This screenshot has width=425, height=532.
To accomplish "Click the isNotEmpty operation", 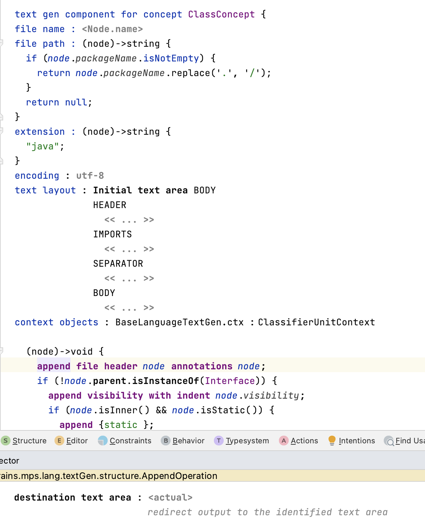I will (171, 58).
